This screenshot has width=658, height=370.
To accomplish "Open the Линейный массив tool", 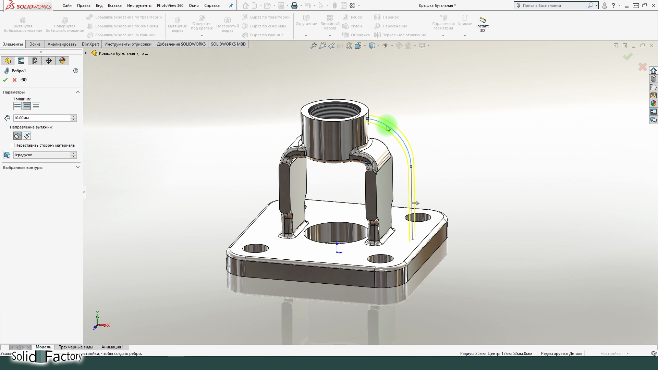I will pos(330,21).
